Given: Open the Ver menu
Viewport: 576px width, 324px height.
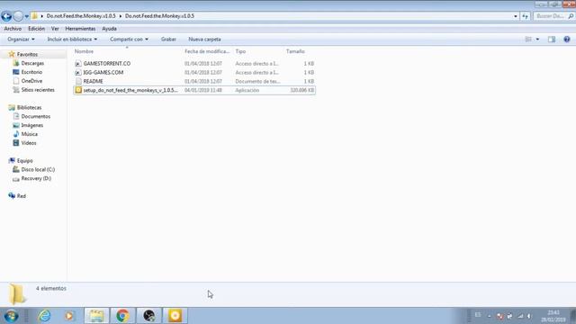Looking at the screenshot, I should click(x=55, y=29).
